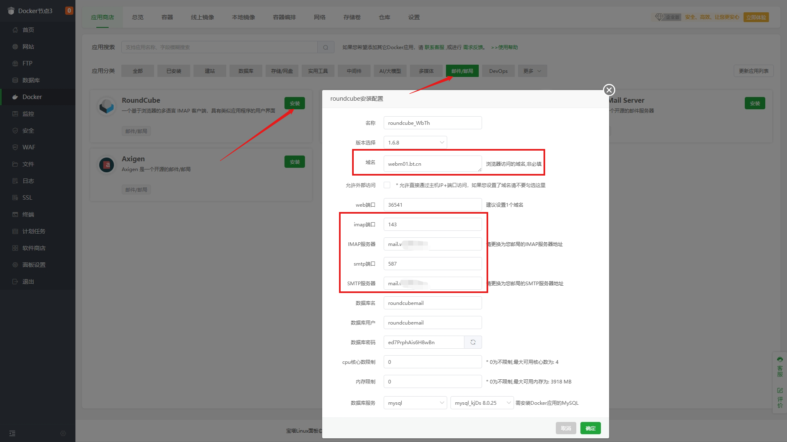Open the 版本选择 1.6.8 dropdown

[415, 142]
